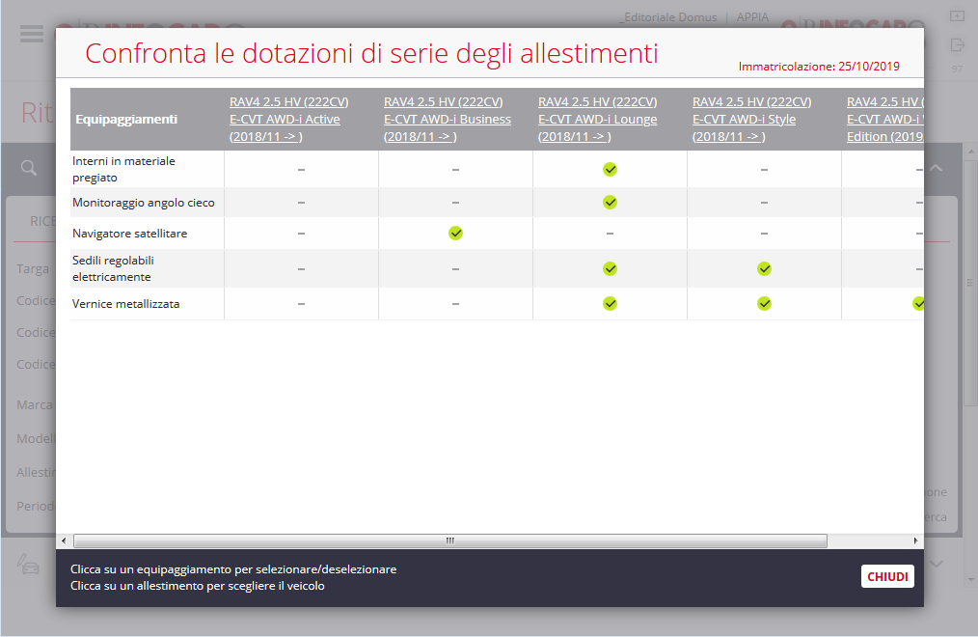This screenshot has height=637, width=978.
Task: Click the car with pencil edit icon
Action: coord(29,565)
